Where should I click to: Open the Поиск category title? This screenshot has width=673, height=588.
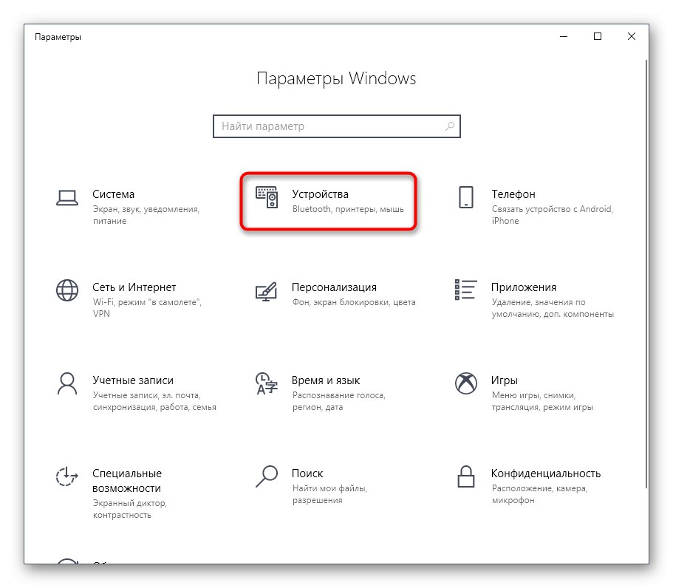[x=307, y=474]
